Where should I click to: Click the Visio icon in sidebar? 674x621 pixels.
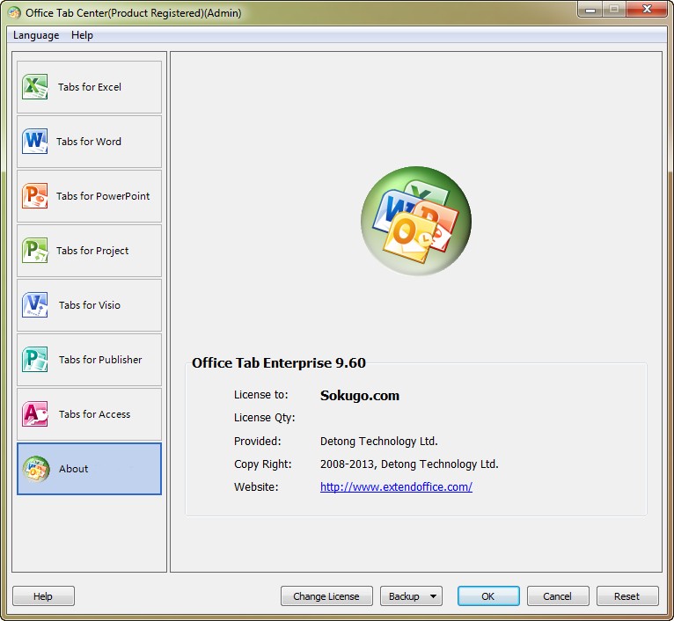35,305
